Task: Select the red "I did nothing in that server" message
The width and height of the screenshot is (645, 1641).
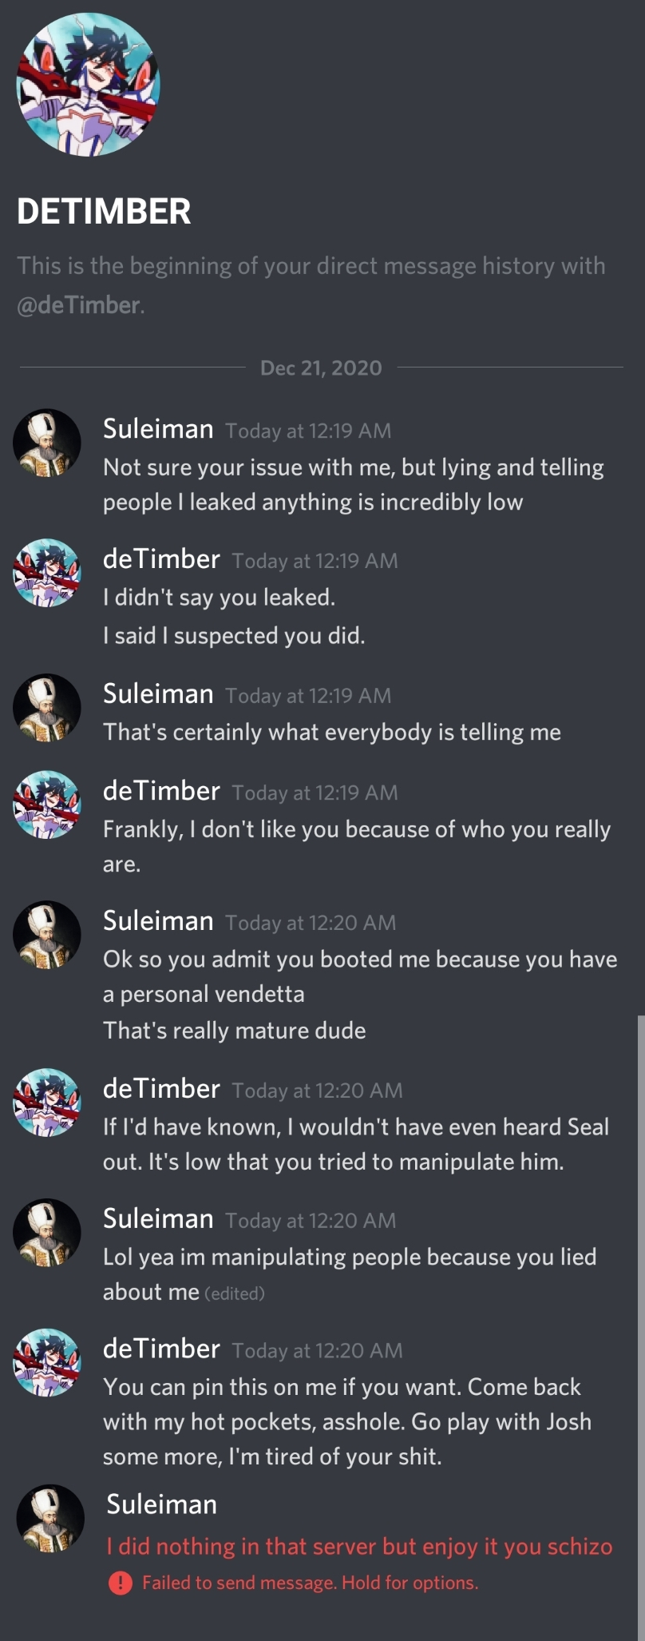Action: pyautogui.click(x=359, y=1546)
